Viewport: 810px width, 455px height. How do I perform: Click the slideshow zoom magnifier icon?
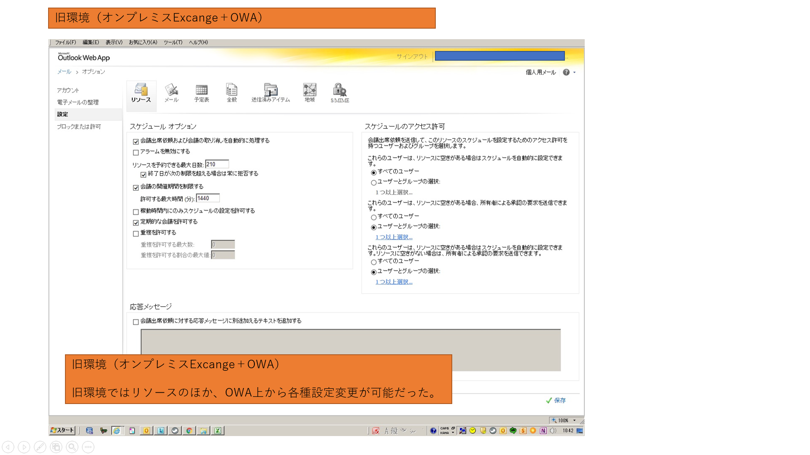pyautogui.click(x=72, y=447)
